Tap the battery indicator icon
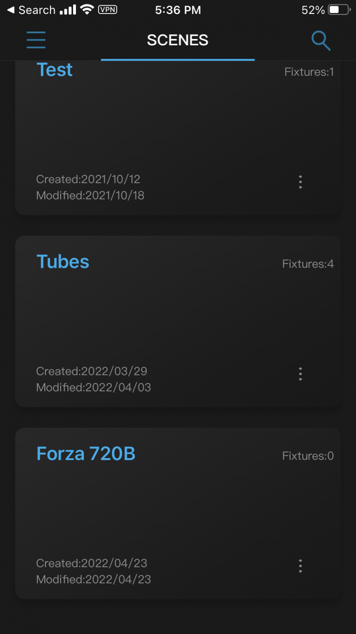356x634 pixels. [340, 10]
